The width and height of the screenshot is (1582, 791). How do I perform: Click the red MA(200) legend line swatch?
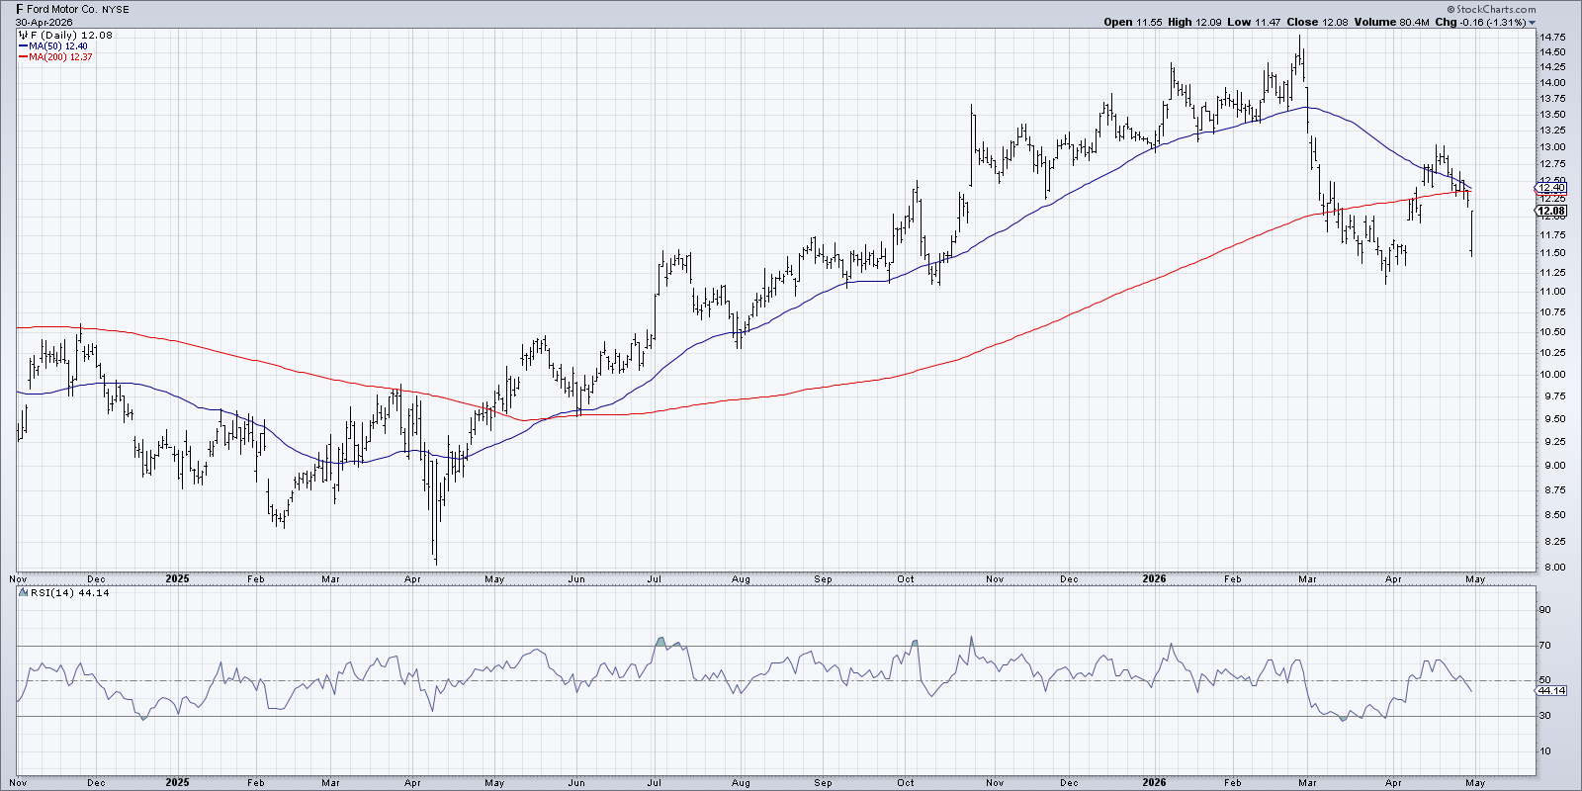[x=23, y=57]
